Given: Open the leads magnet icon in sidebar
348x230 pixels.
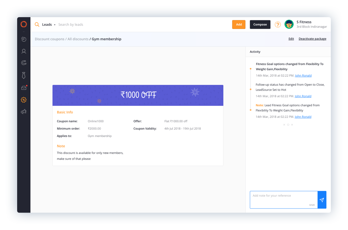Looking at the screenshot, I should pos(24,63).
